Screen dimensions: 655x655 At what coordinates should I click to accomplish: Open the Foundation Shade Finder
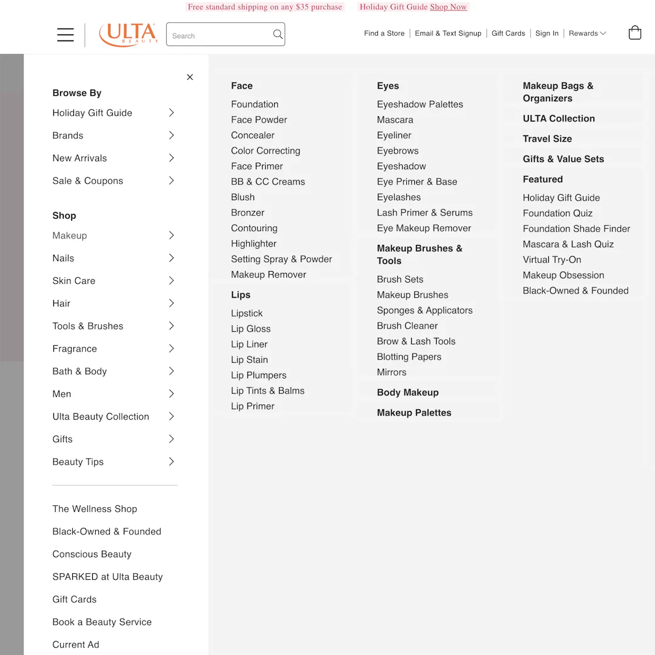tap(576, 229)
